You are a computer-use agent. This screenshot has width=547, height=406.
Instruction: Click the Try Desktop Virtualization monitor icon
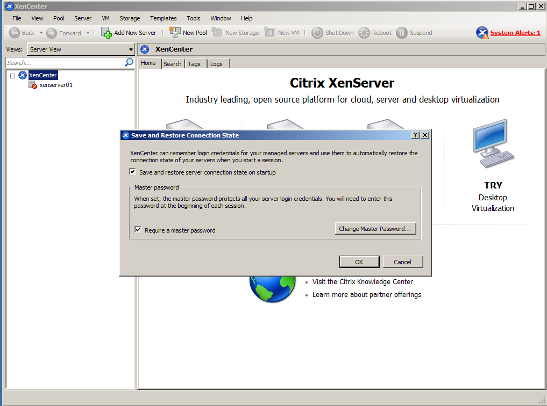pos(493,144)
